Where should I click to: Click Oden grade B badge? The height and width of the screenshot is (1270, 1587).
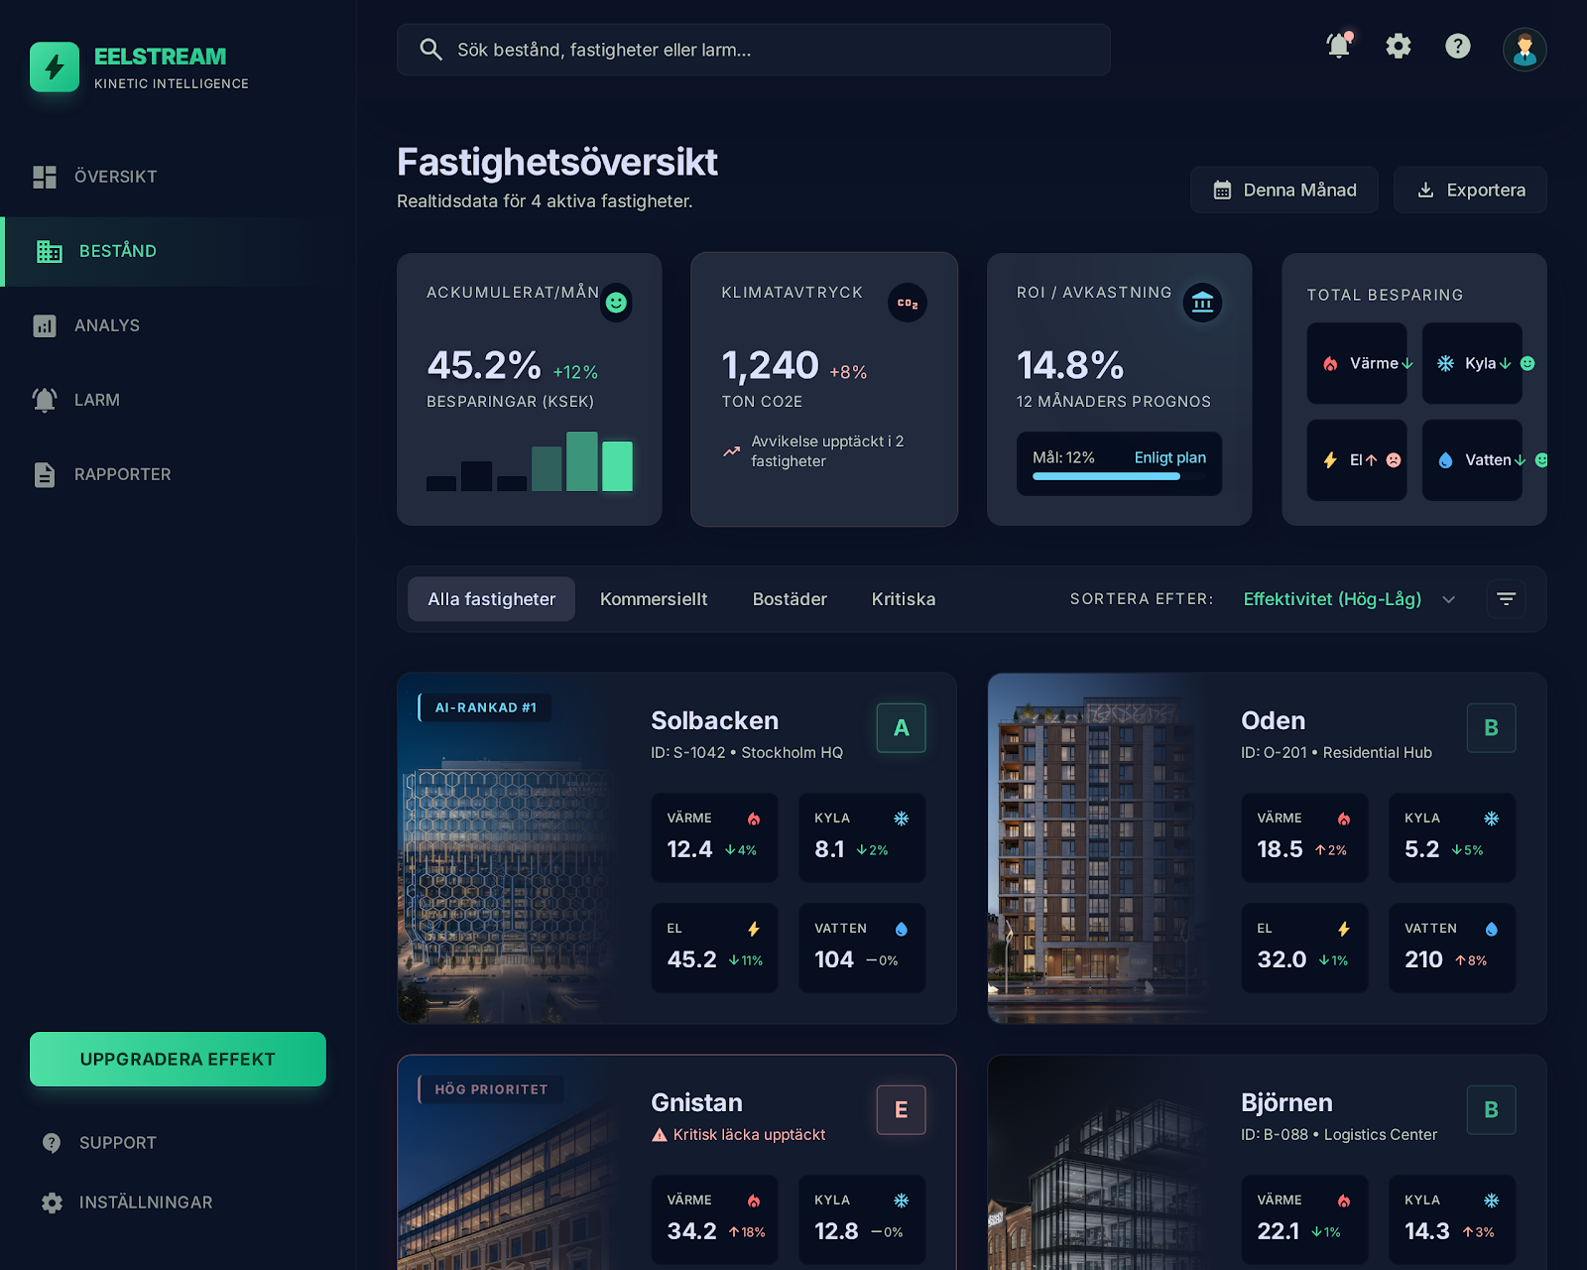click(x=1491, y=727)
